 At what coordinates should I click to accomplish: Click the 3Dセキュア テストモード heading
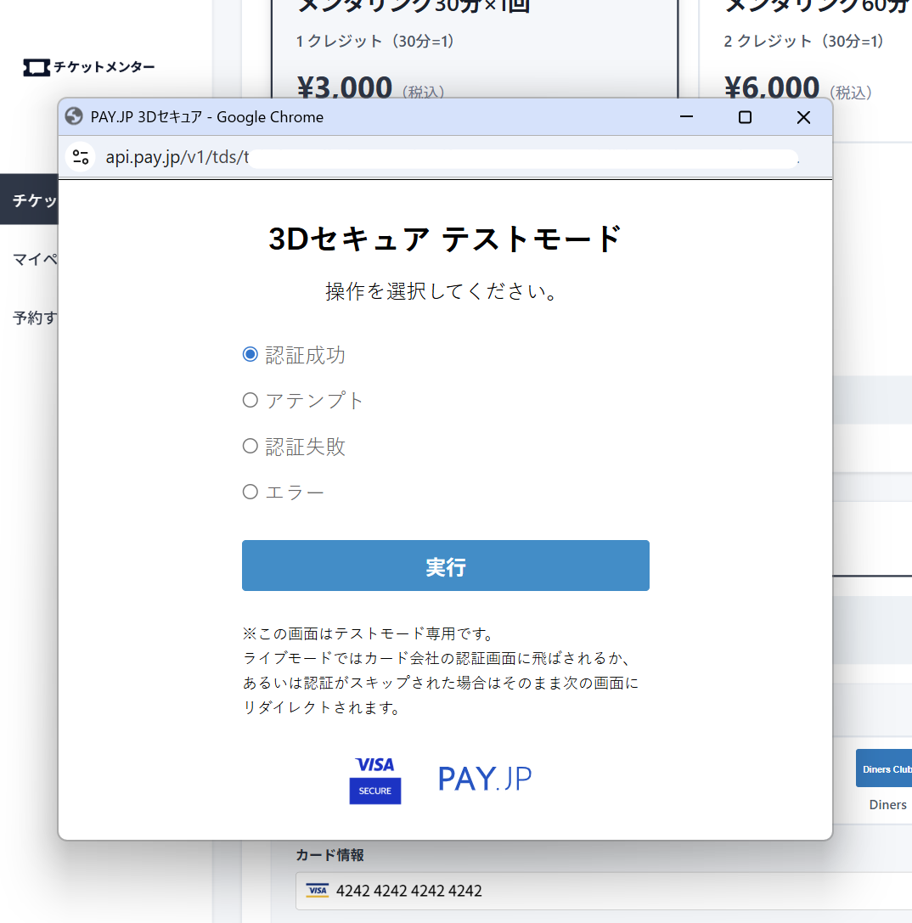[445, 239]
